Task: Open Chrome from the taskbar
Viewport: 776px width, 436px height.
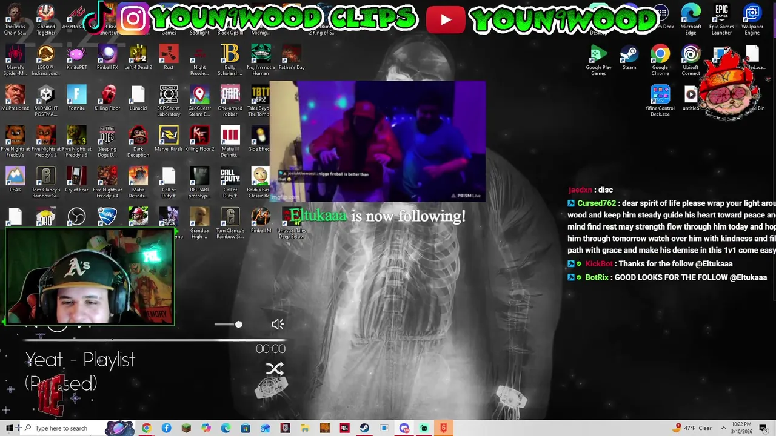Action: (146, 428)
